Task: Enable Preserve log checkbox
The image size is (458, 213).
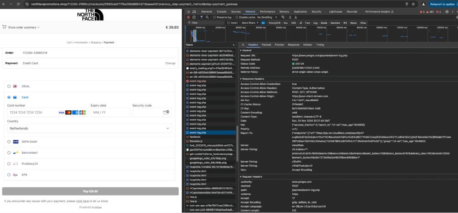Action: pyautogui.click(x=214, y=17)
